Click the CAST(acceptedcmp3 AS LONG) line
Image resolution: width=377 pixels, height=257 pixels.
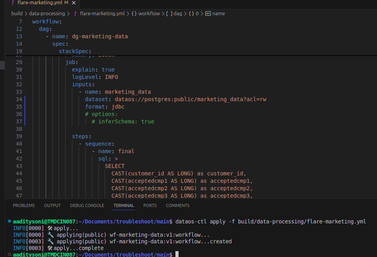182,196
